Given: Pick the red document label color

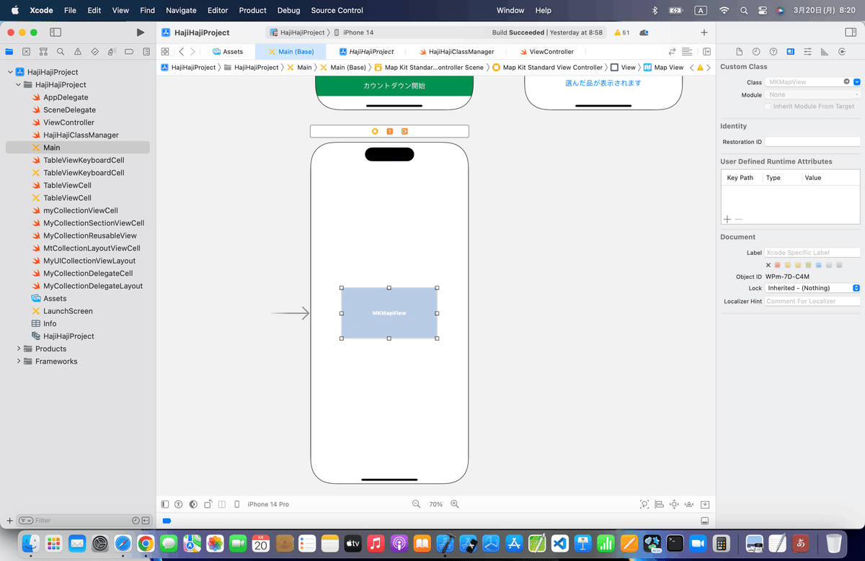Looking at the screenshot, I should pos(778,265).
